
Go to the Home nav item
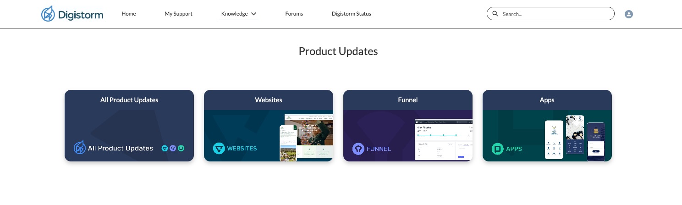tap(129, 14)
